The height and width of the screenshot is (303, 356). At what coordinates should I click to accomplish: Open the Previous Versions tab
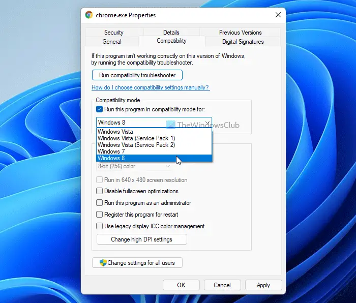click(240, 33)
